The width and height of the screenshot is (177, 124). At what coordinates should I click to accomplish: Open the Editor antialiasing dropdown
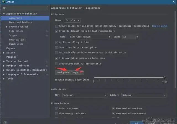(165, 95)
